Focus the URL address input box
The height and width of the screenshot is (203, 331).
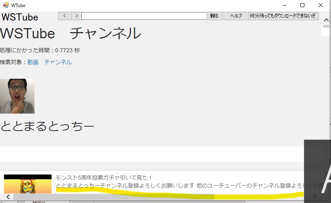pyautogui.click(x=144, y=16)
